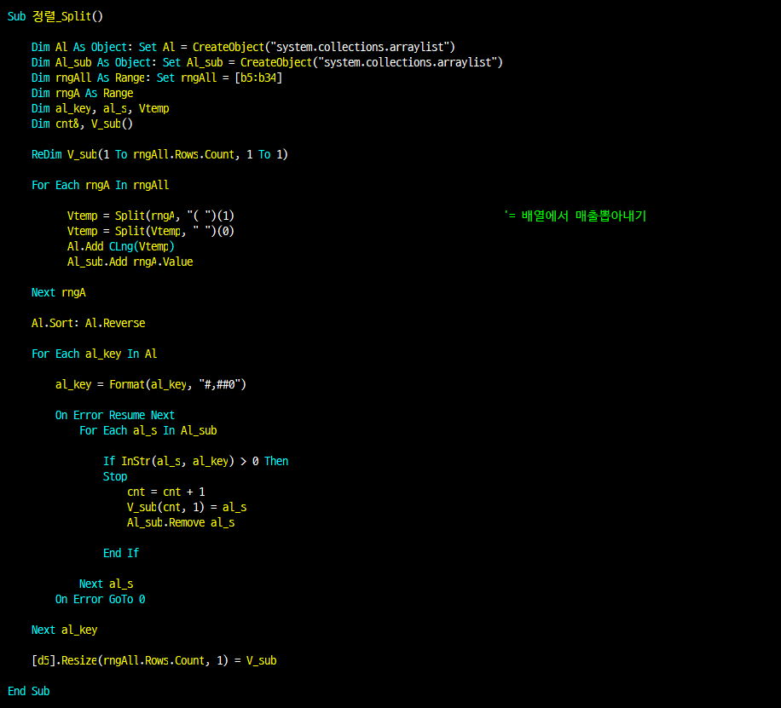This screenshot has height=708, width=781.
Task: Click the line 'V_sub(cnt, 1) = al_s'
Action: (187, 507)
